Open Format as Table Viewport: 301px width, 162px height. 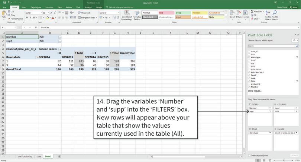(137, 15)
